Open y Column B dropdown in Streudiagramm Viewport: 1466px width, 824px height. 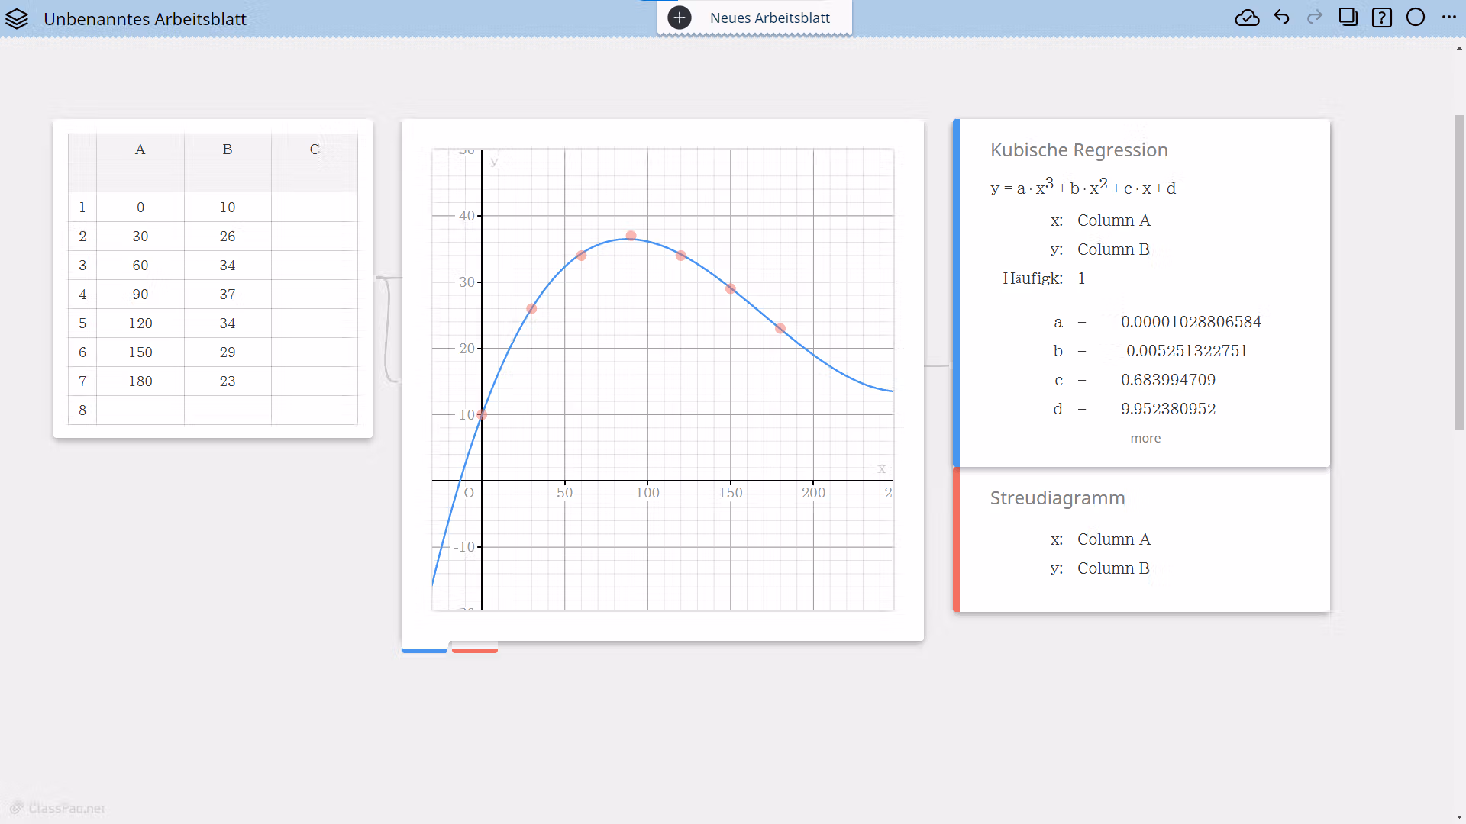point(1112,568)
